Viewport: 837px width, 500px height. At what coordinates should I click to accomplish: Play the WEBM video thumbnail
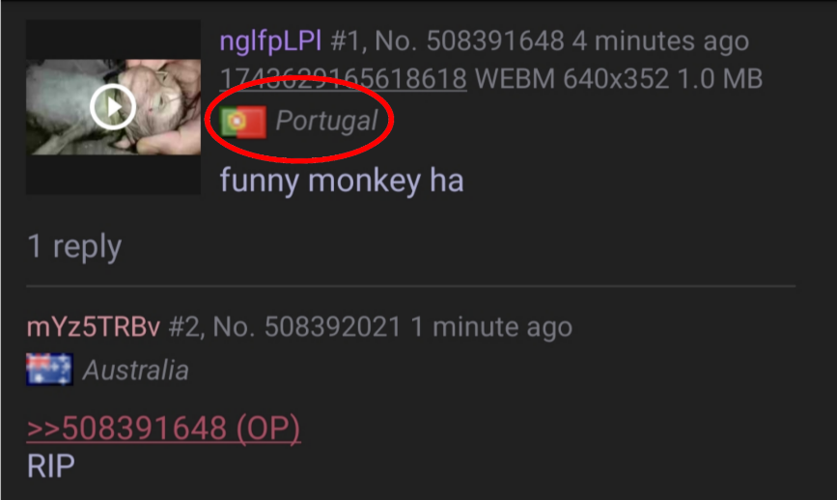113,107
